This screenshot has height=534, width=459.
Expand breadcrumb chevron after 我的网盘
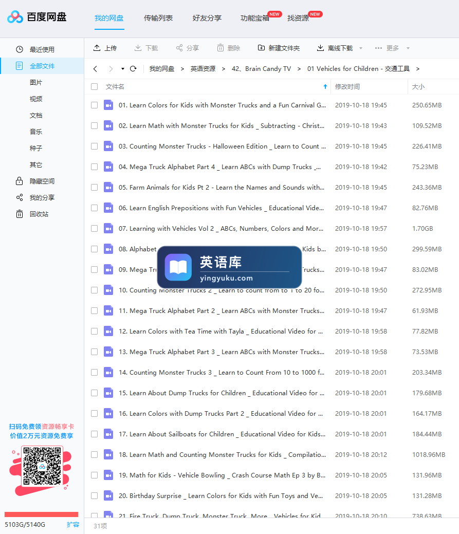tap(182, 69)
